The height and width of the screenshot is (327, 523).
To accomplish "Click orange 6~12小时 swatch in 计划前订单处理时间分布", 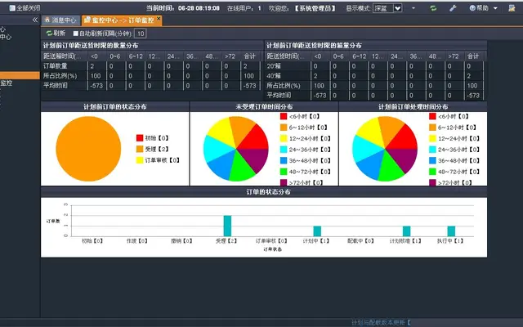I will [x=432, y=128].
